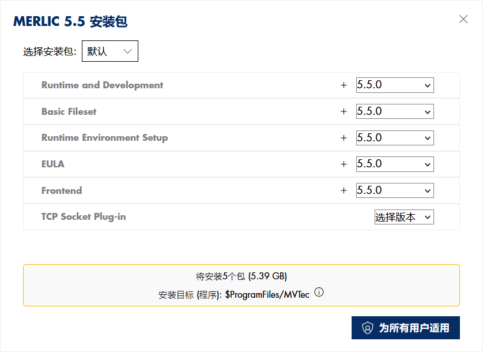Image resolution: width=483 pixels, height=352 pixels.
Task: Open the Runtime and Development version dropdown
Action: click(395, 85)
